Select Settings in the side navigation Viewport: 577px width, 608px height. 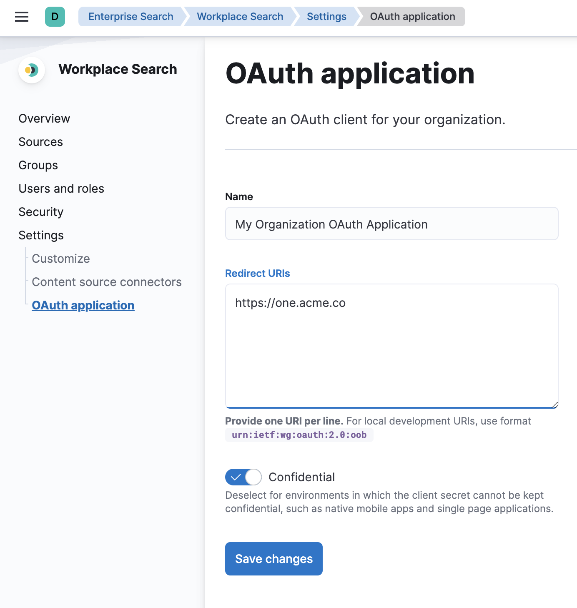tap(41, 235)
